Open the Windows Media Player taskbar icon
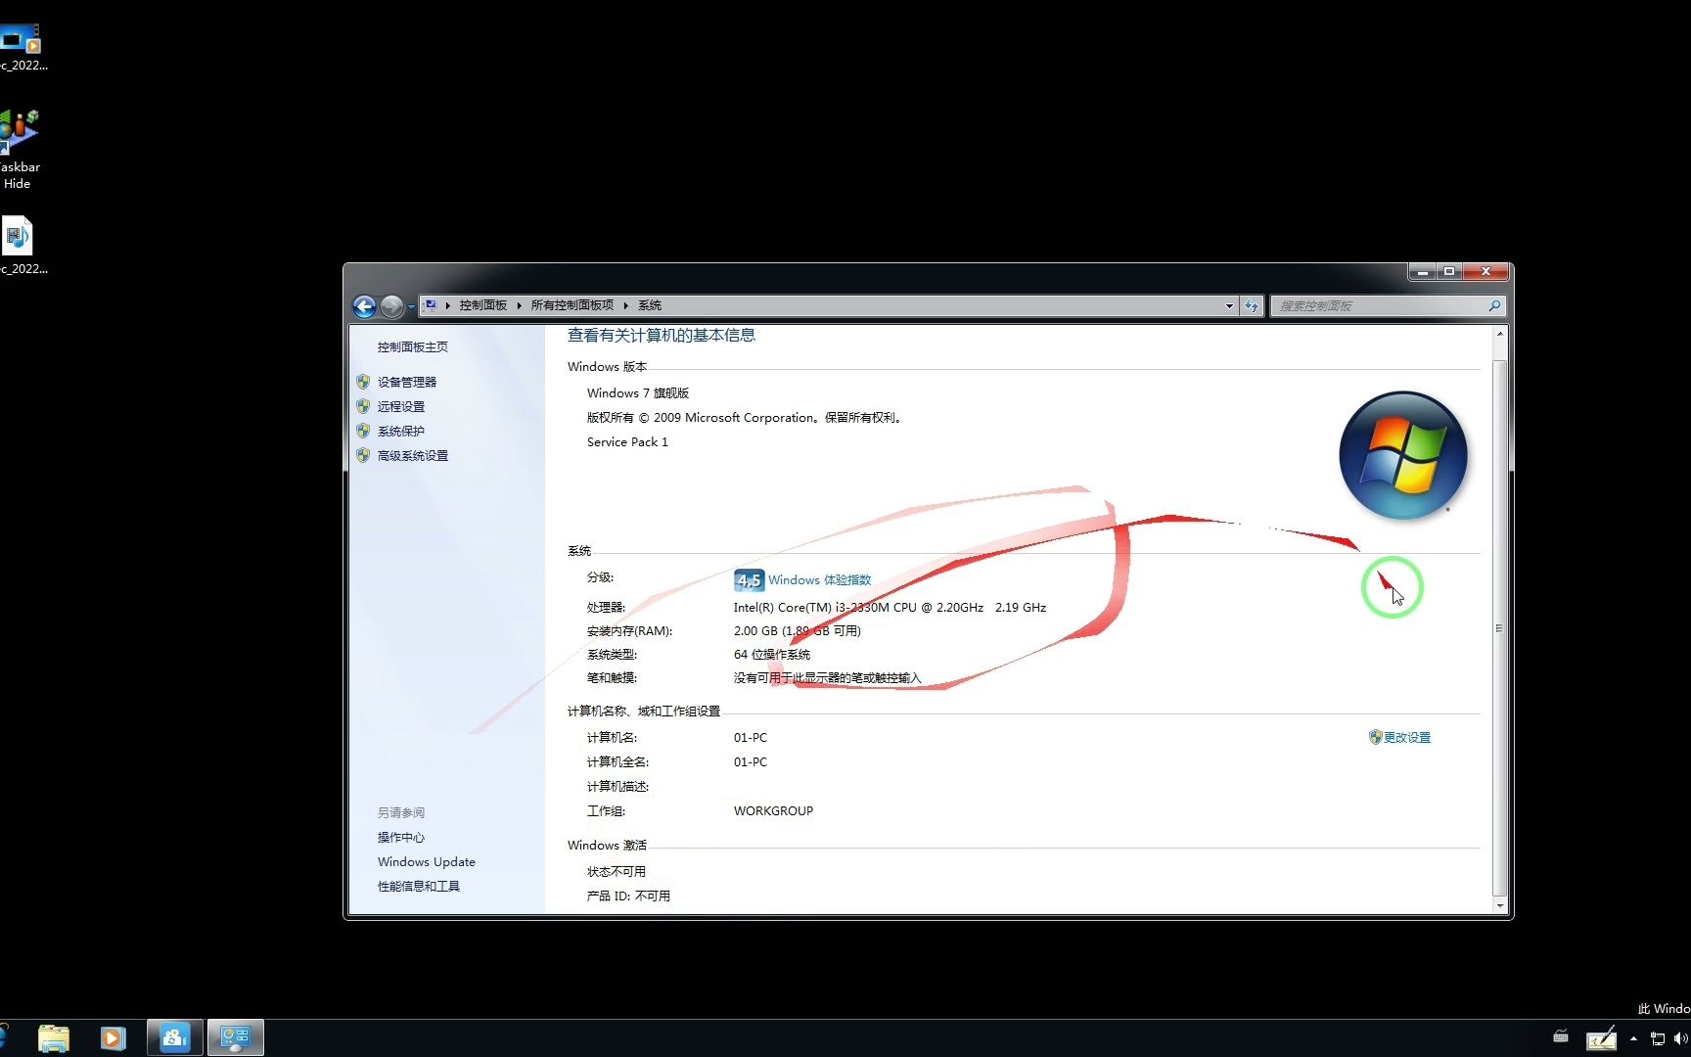This screenshot has height=1057, width=1691. pos(113,1037)
